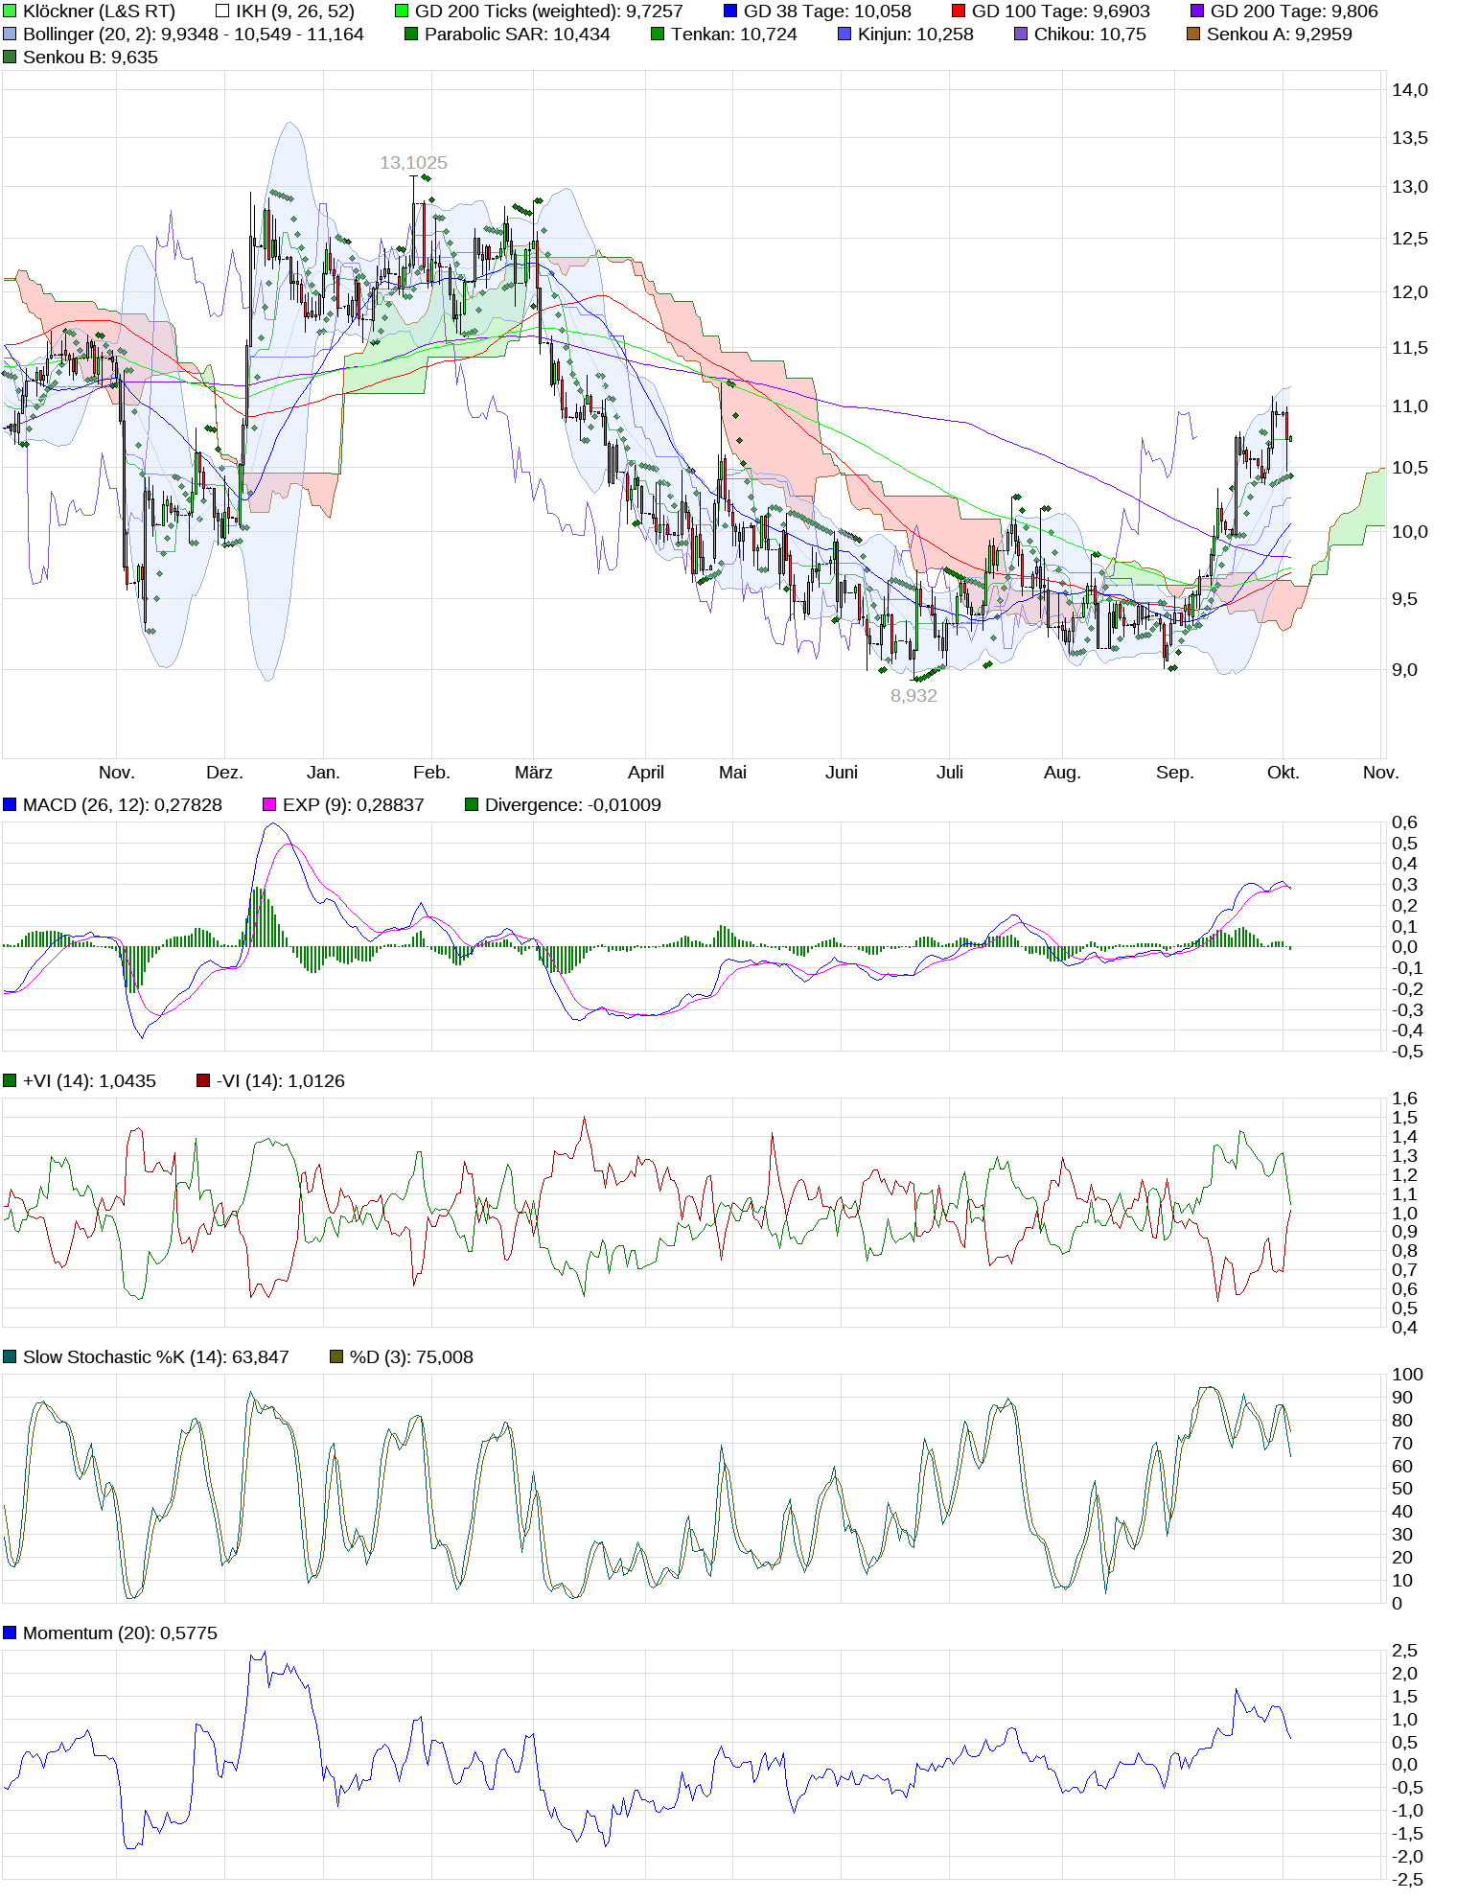The width and height of the screenshot is (1457, 1899).
Task: Click the white IKH (9, 26, 52) legend box
Action: tap(222, 12)
